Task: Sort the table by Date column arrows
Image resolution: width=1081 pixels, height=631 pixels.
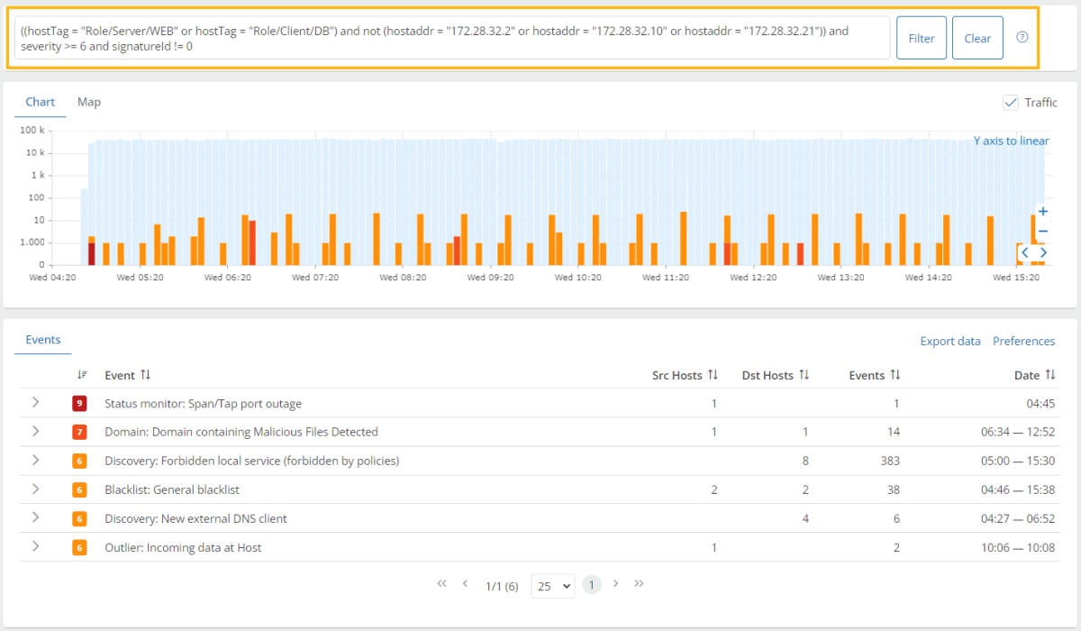Action: coord(1049,375)
